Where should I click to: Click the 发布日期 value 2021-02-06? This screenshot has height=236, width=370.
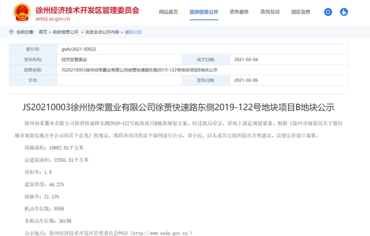(246, 80)
